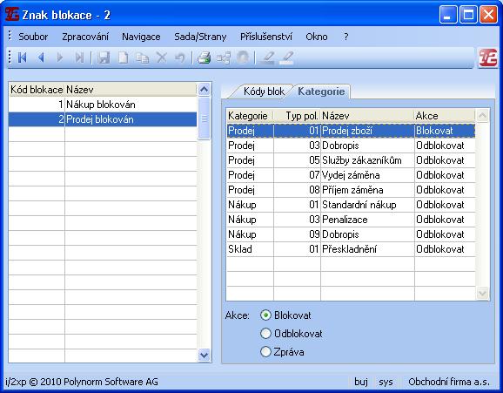Image resolution: width=503 pixels, height=393 pixels.
Task: Click down arrow of category table scrollbar
Action: click(482, 293)
